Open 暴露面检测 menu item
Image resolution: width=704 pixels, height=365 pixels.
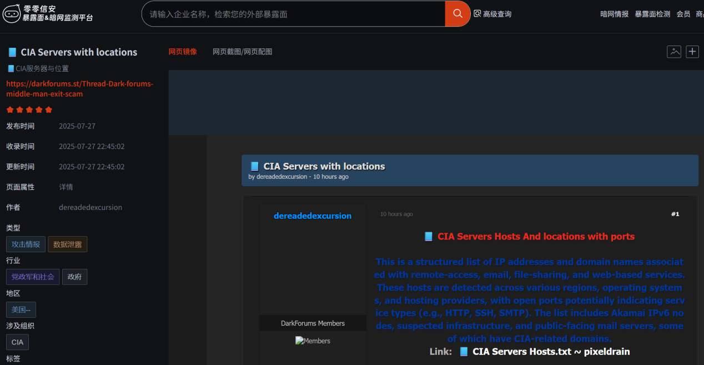(x=652, y=14)
